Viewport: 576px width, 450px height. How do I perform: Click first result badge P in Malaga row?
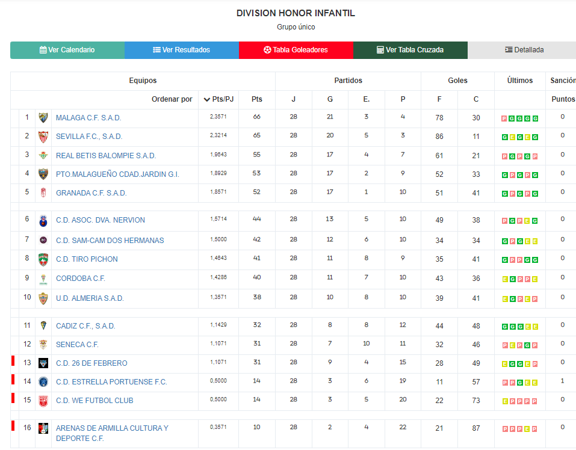[504, 119]
